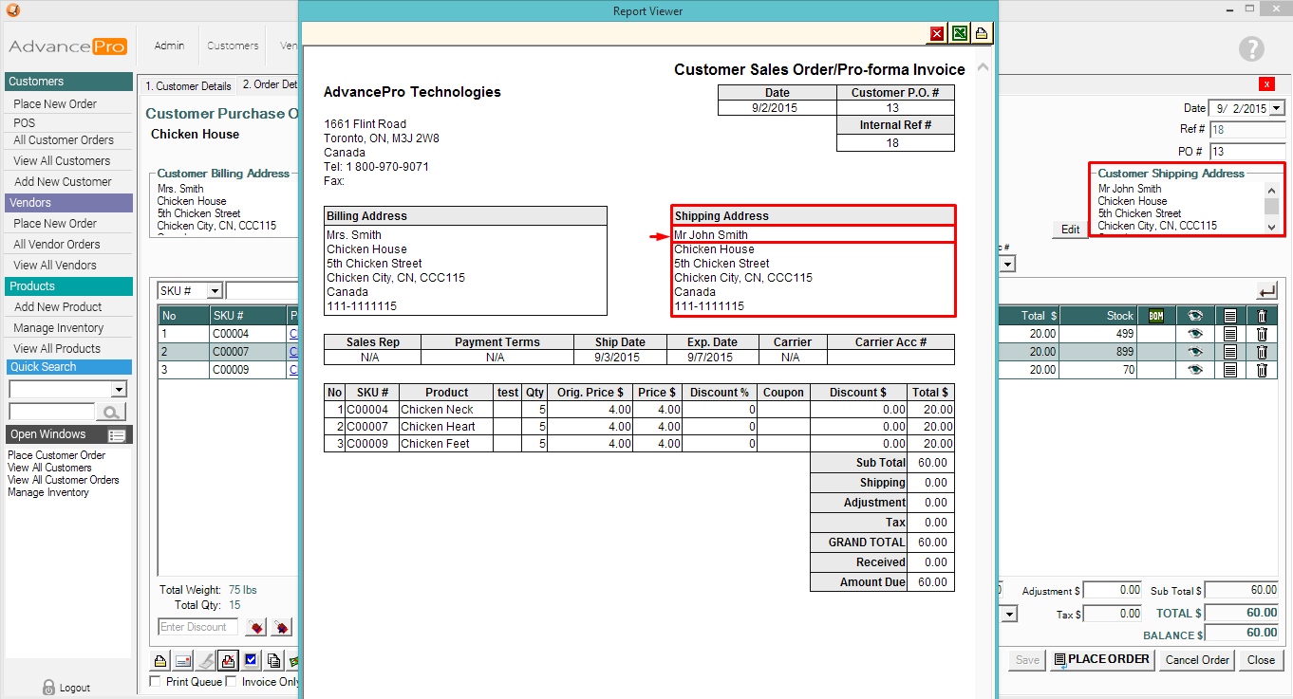Expand the SKU # search type dropdown
Screen dimensions: 1293x699
coord(215,291)
